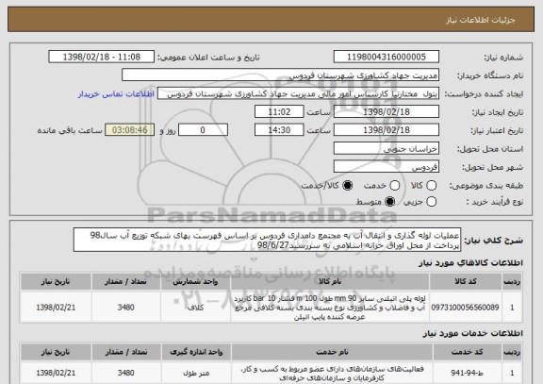Click the remaining time 03:08:46 box

click(x=130, y=130)
